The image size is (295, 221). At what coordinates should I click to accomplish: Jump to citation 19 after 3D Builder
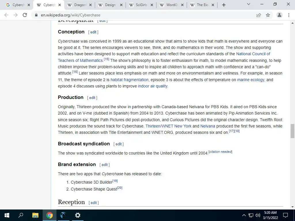pos(115,181)
